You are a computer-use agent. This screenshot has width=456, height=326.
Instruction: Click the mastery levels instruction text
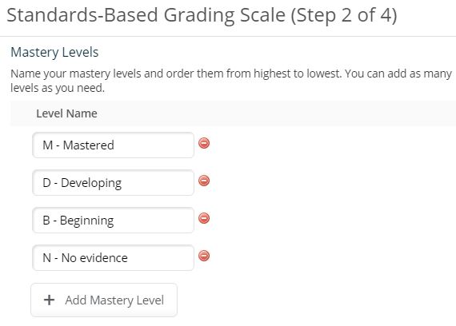tap(231, 81)
